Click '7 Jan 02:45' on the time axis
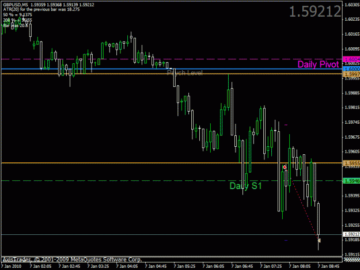The image size is (360, 270). point(69,266)
